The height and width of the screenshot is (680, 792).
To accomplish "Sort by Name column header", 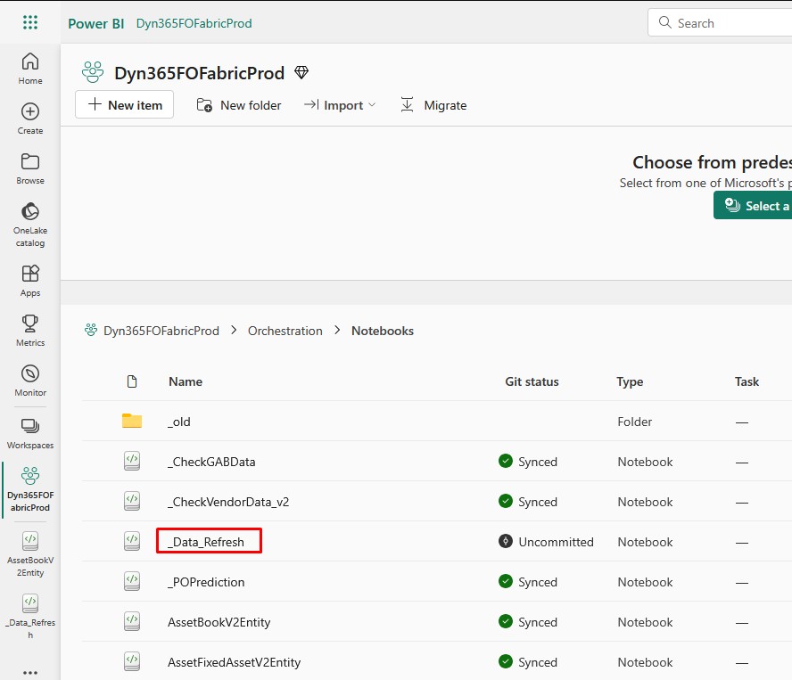I will [x=186, y=381].
